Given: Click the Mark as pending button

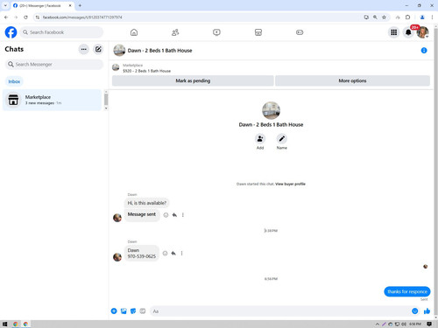Looking at the screenshot, I should (193, 80).
